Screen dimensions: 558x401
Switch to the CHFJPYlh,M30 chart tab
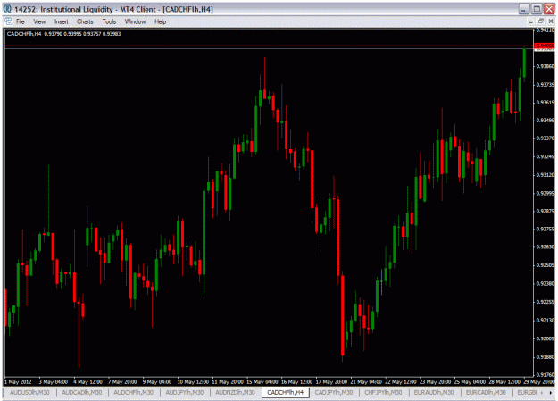pos(383,392)
